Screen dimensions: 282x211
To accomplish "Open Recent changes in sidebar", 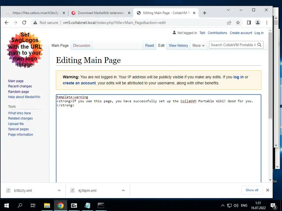I will [x=20, y=86].
